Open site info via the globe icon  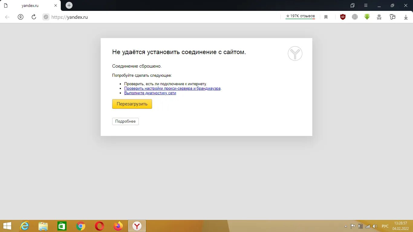pos(46,17)
